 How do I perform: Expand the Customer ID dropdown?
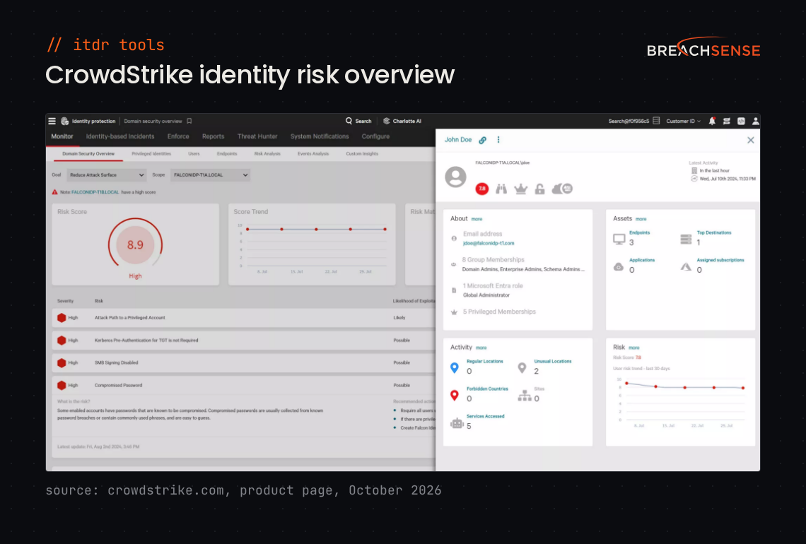coord(683,122)
